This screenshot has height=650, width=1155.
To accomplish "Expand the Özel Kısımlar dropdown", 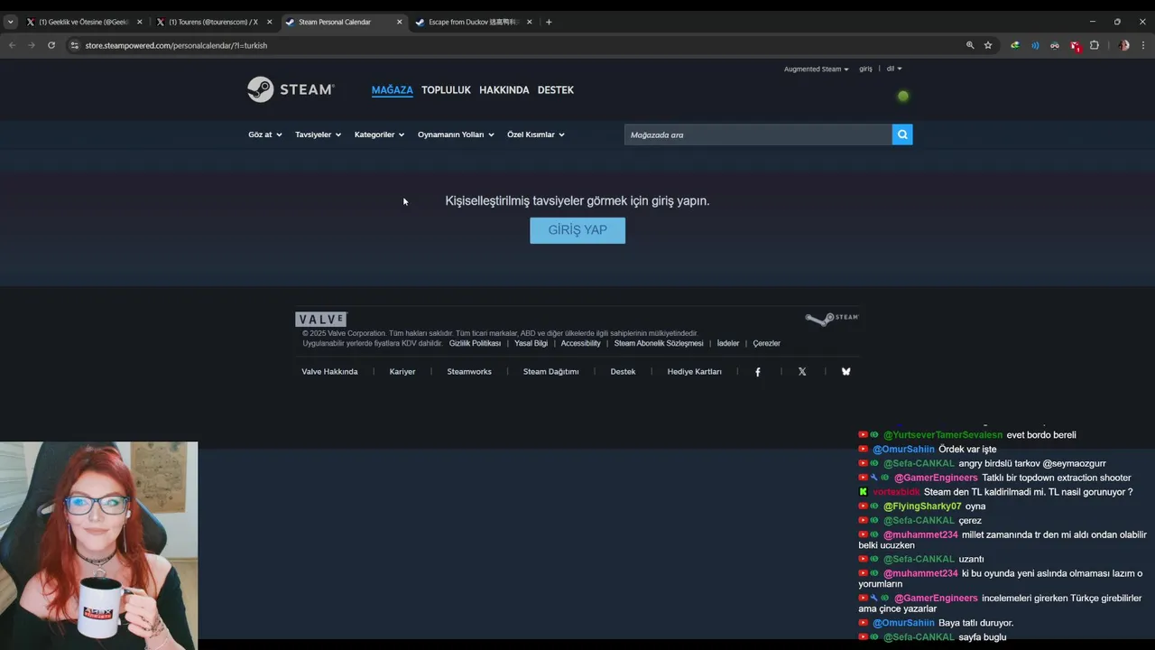I will tap(536, 135).
